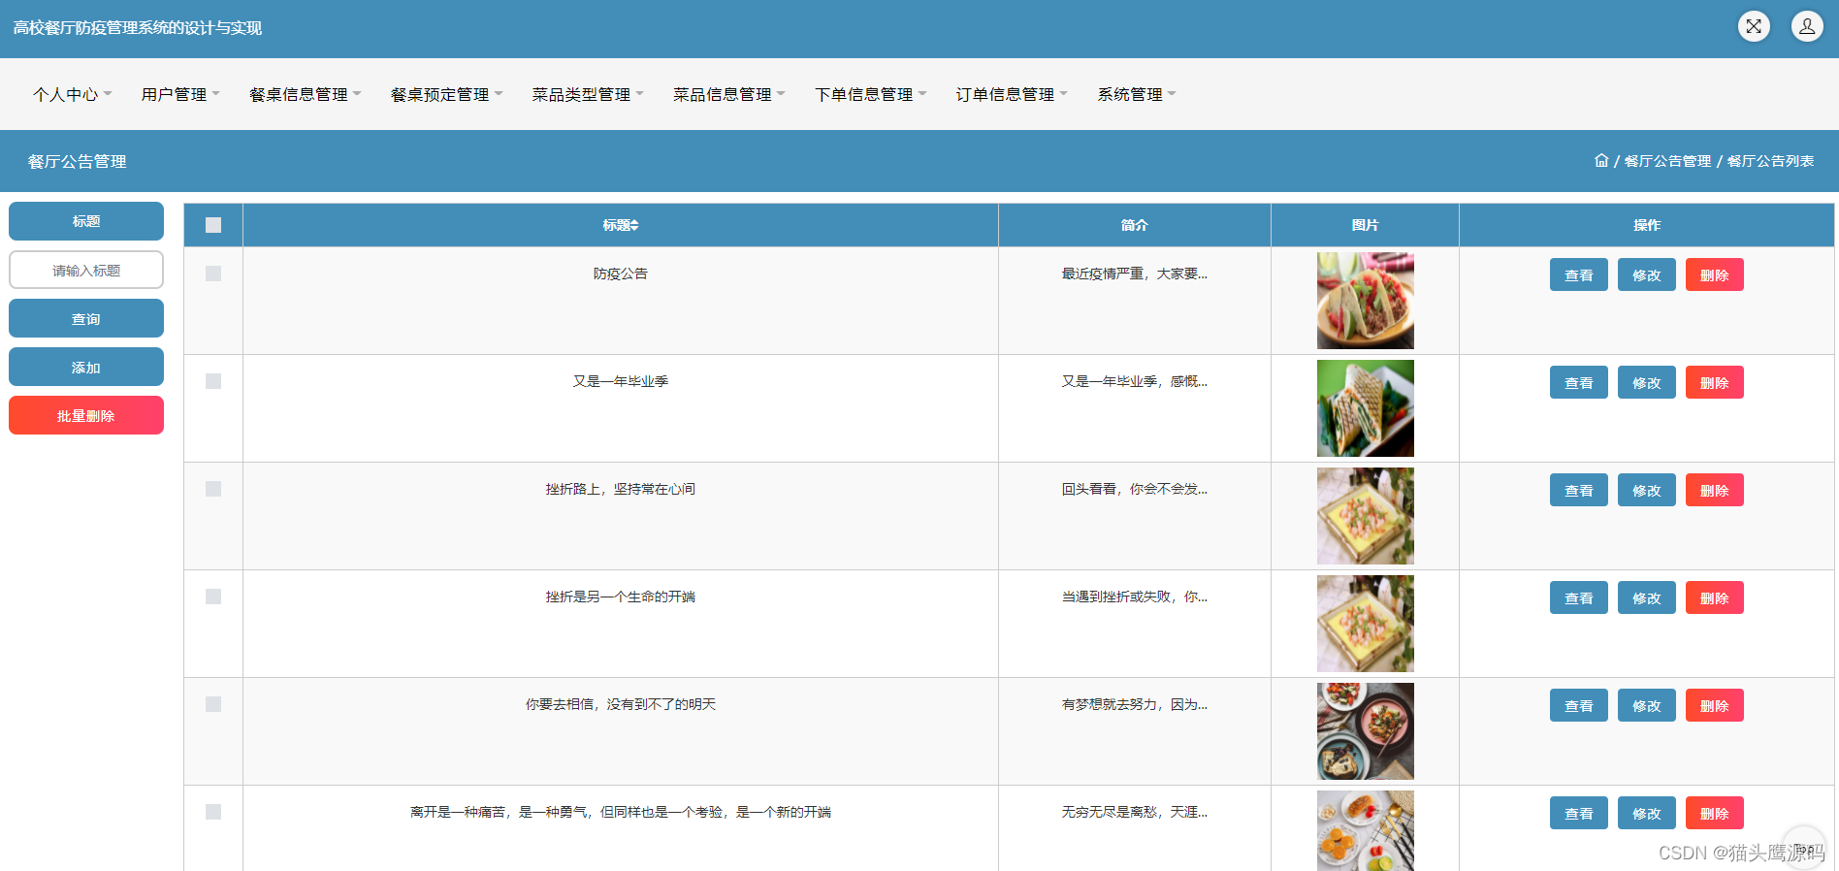Open taco image thumbnail in 防疫公告 row
The height and width of the screenshot is (871, 1839).
1366,301
